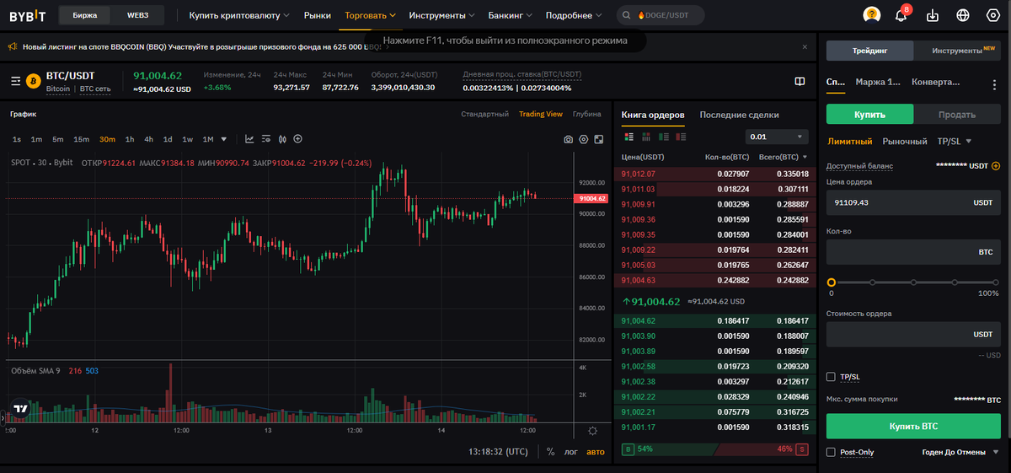1011x473 pixels.
Task: Open chart settings gear icon by camera
Action: (x=583, y=139)
